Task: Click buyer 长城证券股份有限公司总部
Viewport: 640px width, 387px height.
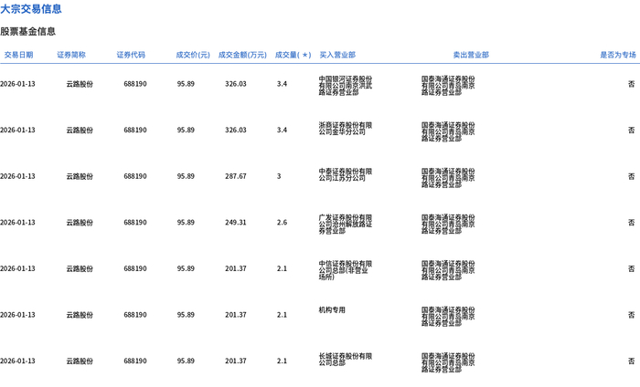Action: tap(346, 360)
